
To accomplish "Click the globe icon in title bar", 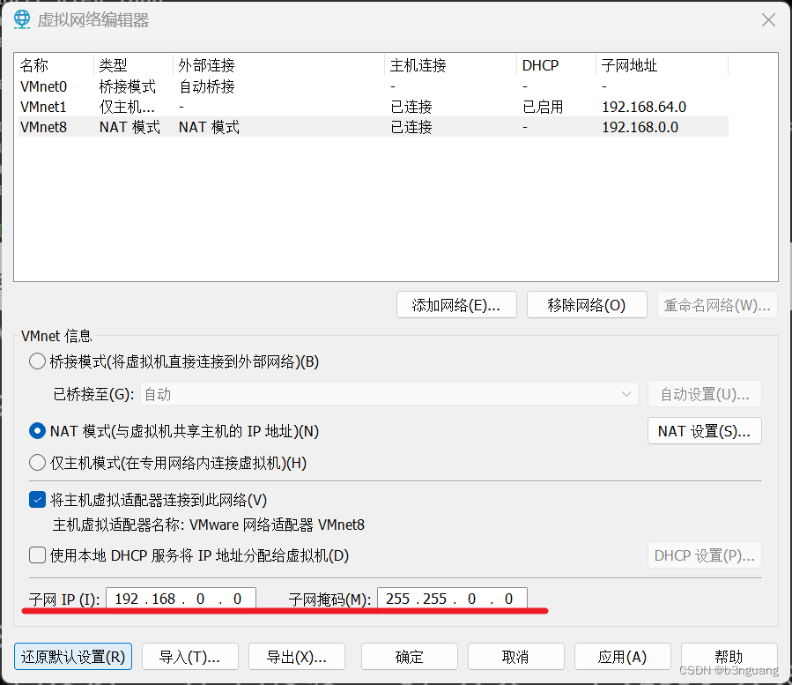I will (x=22, y=19).
